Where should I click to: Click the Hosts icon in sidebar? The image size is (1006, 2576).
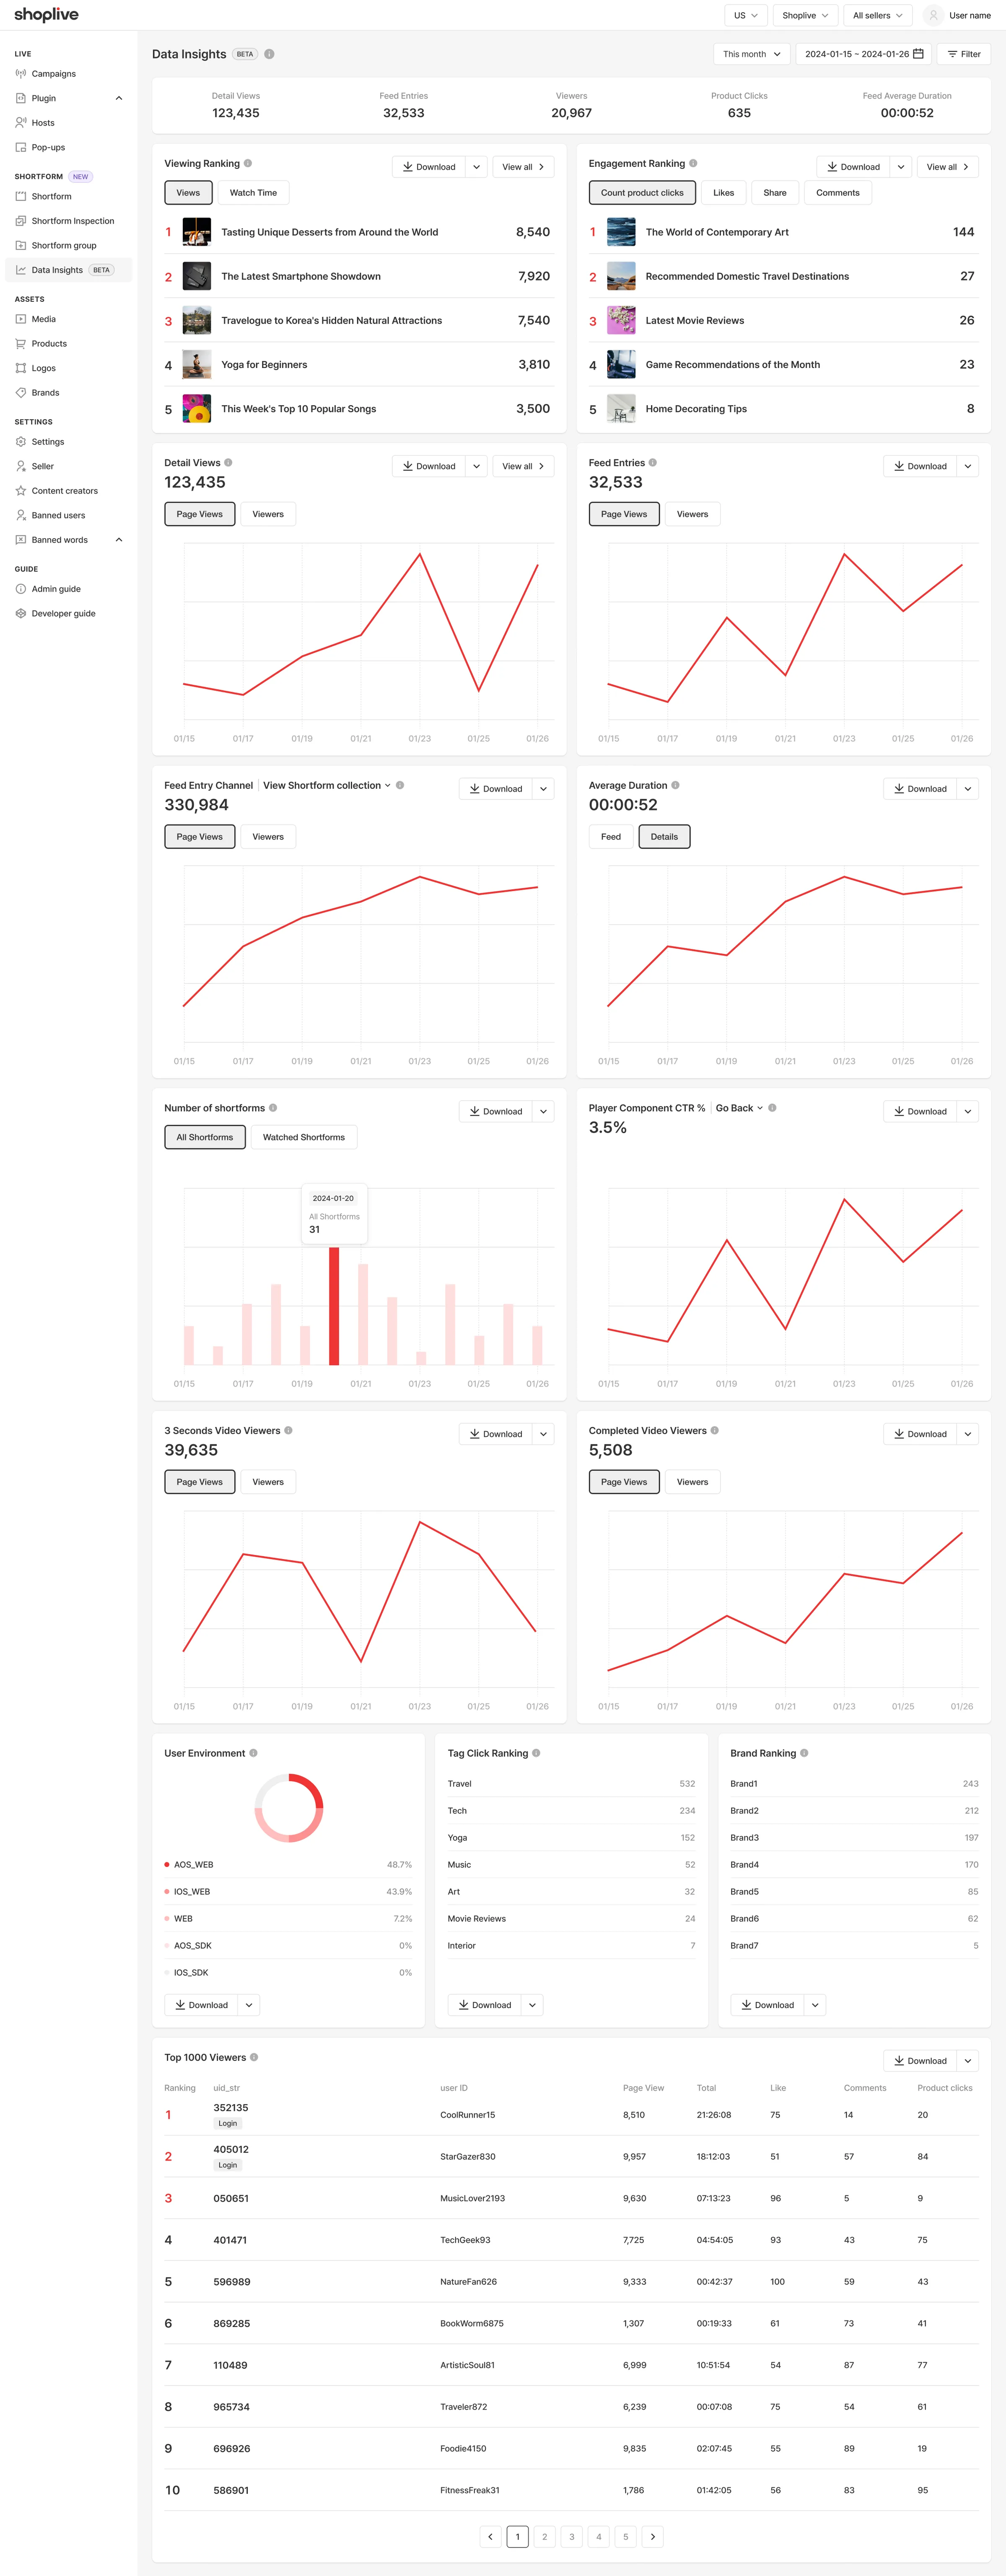click(x=21, y=123)
